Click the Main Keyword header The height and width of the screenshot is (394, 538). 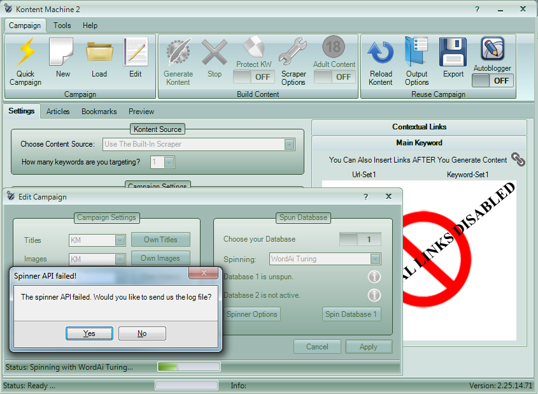[419, 143]
